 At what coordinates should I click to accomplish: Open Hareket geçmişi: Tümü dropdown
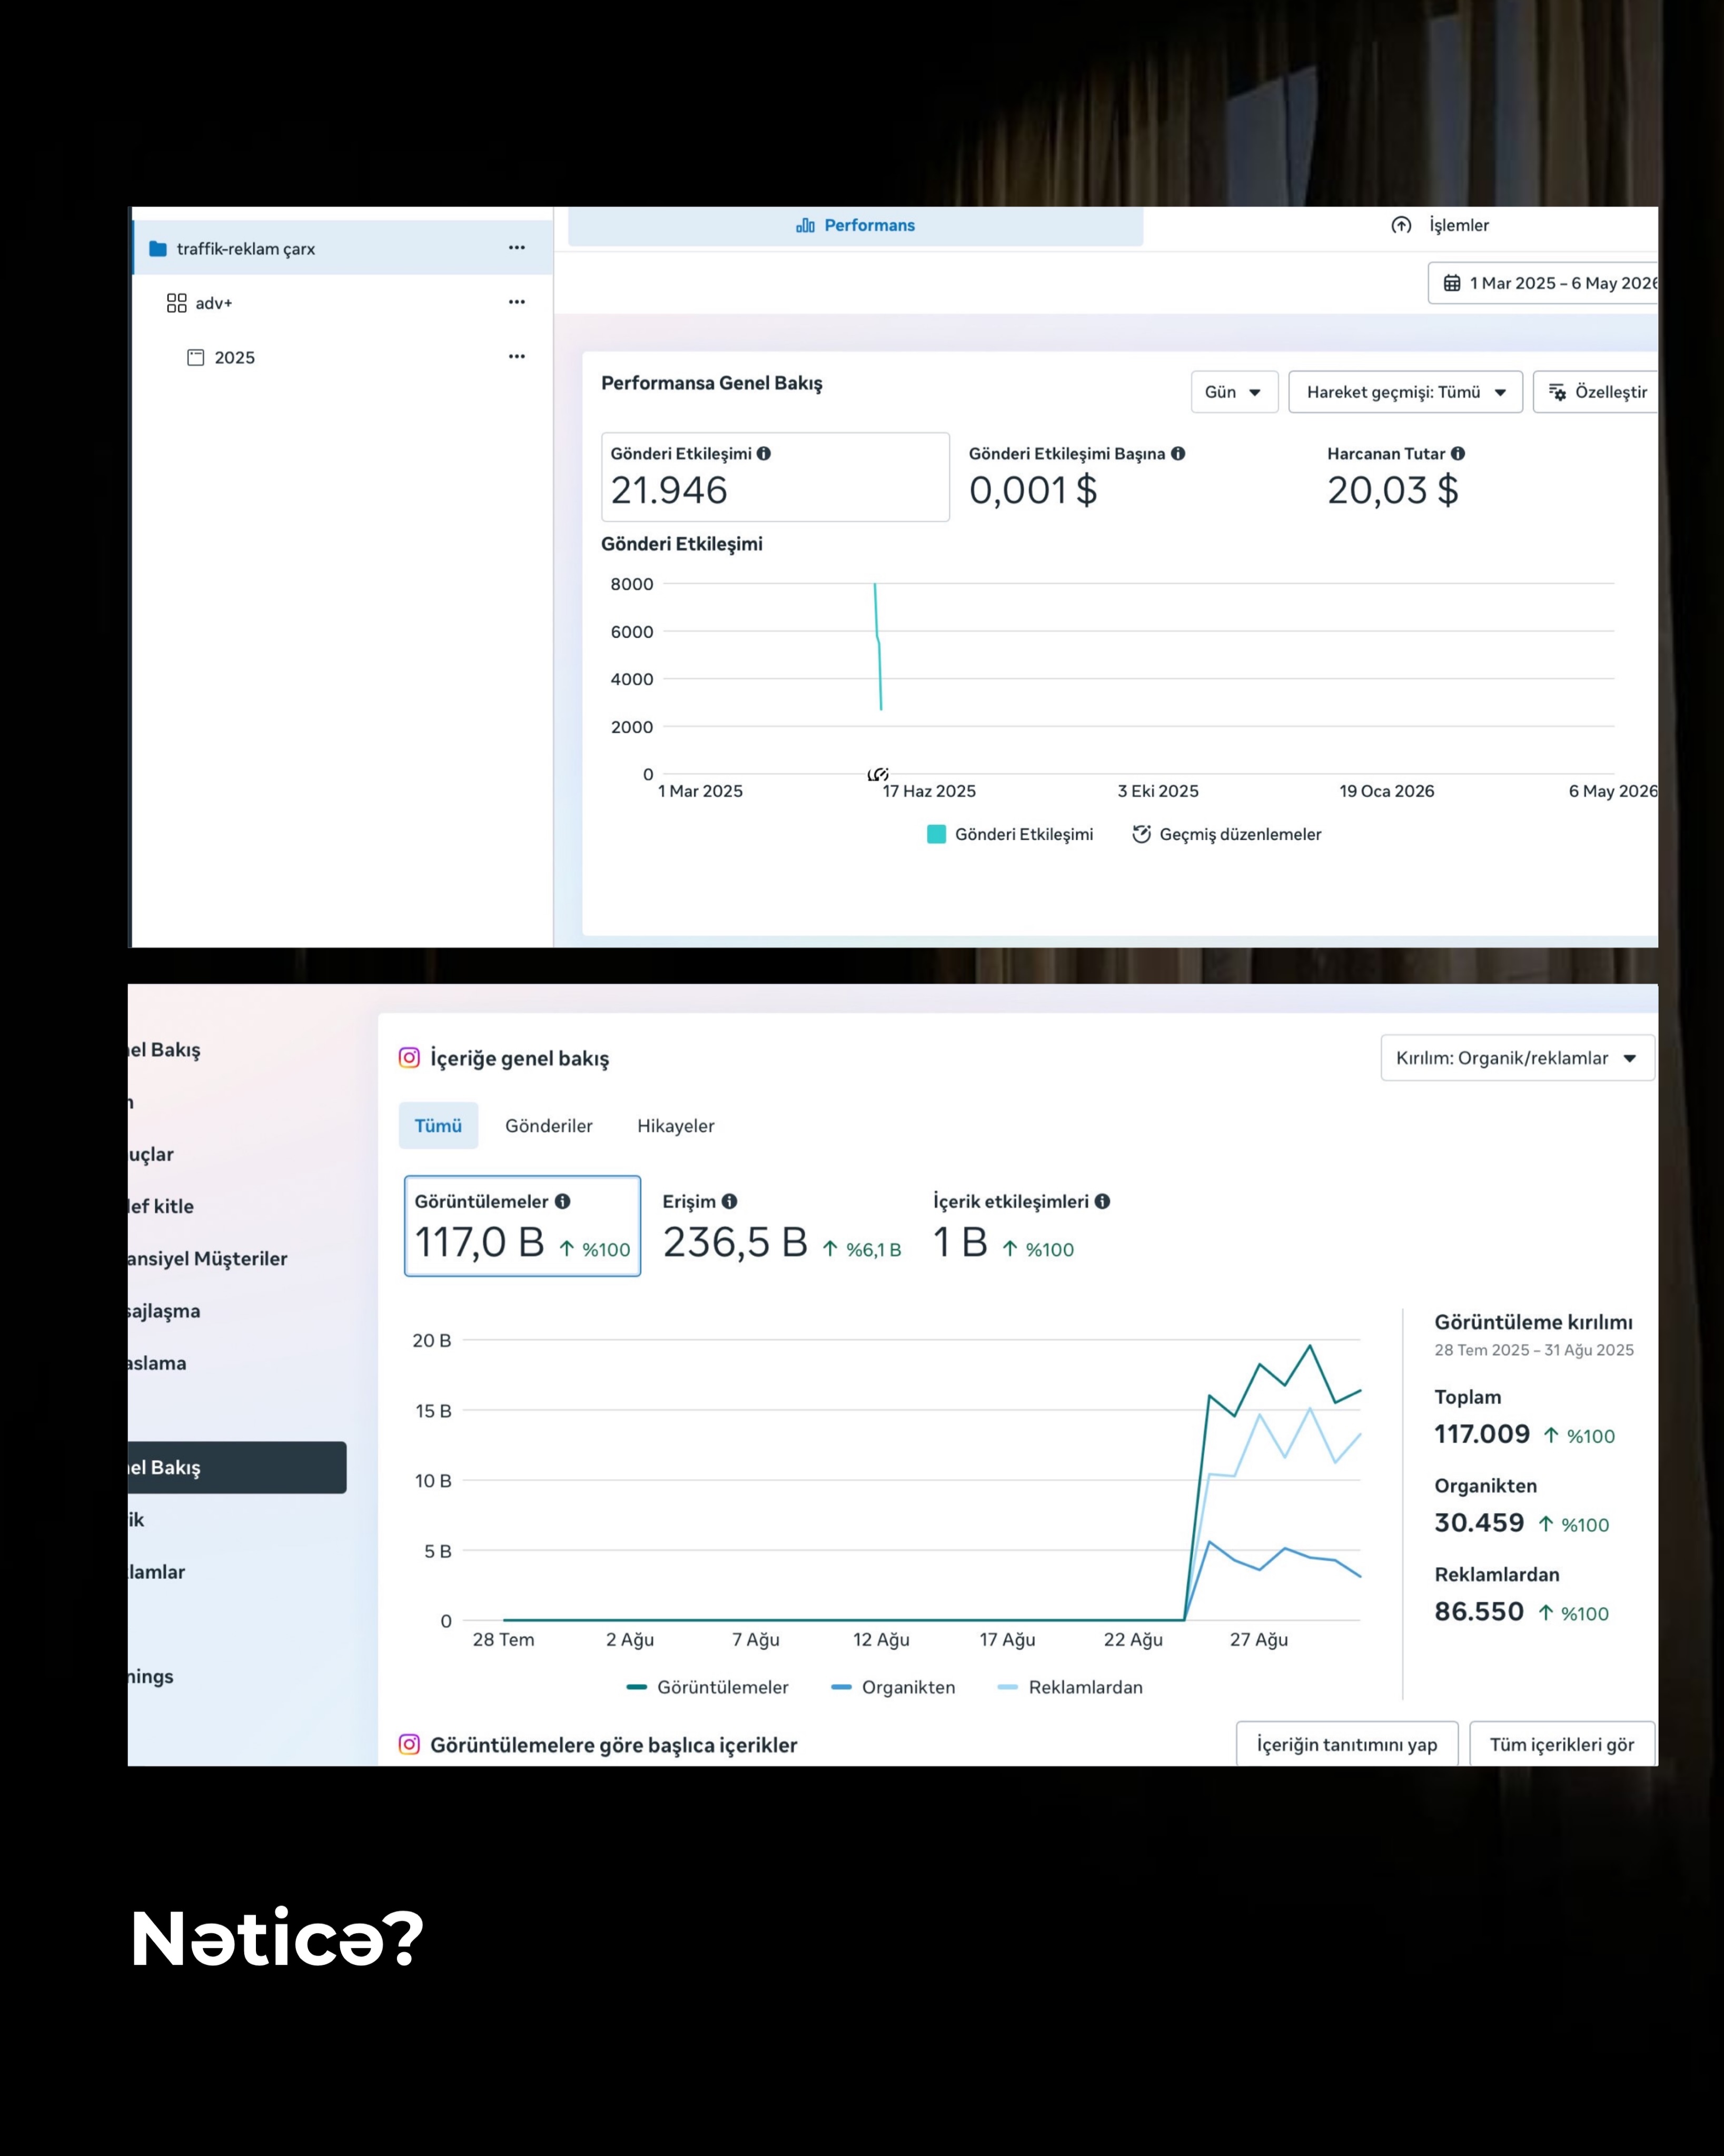[1405, 392]
